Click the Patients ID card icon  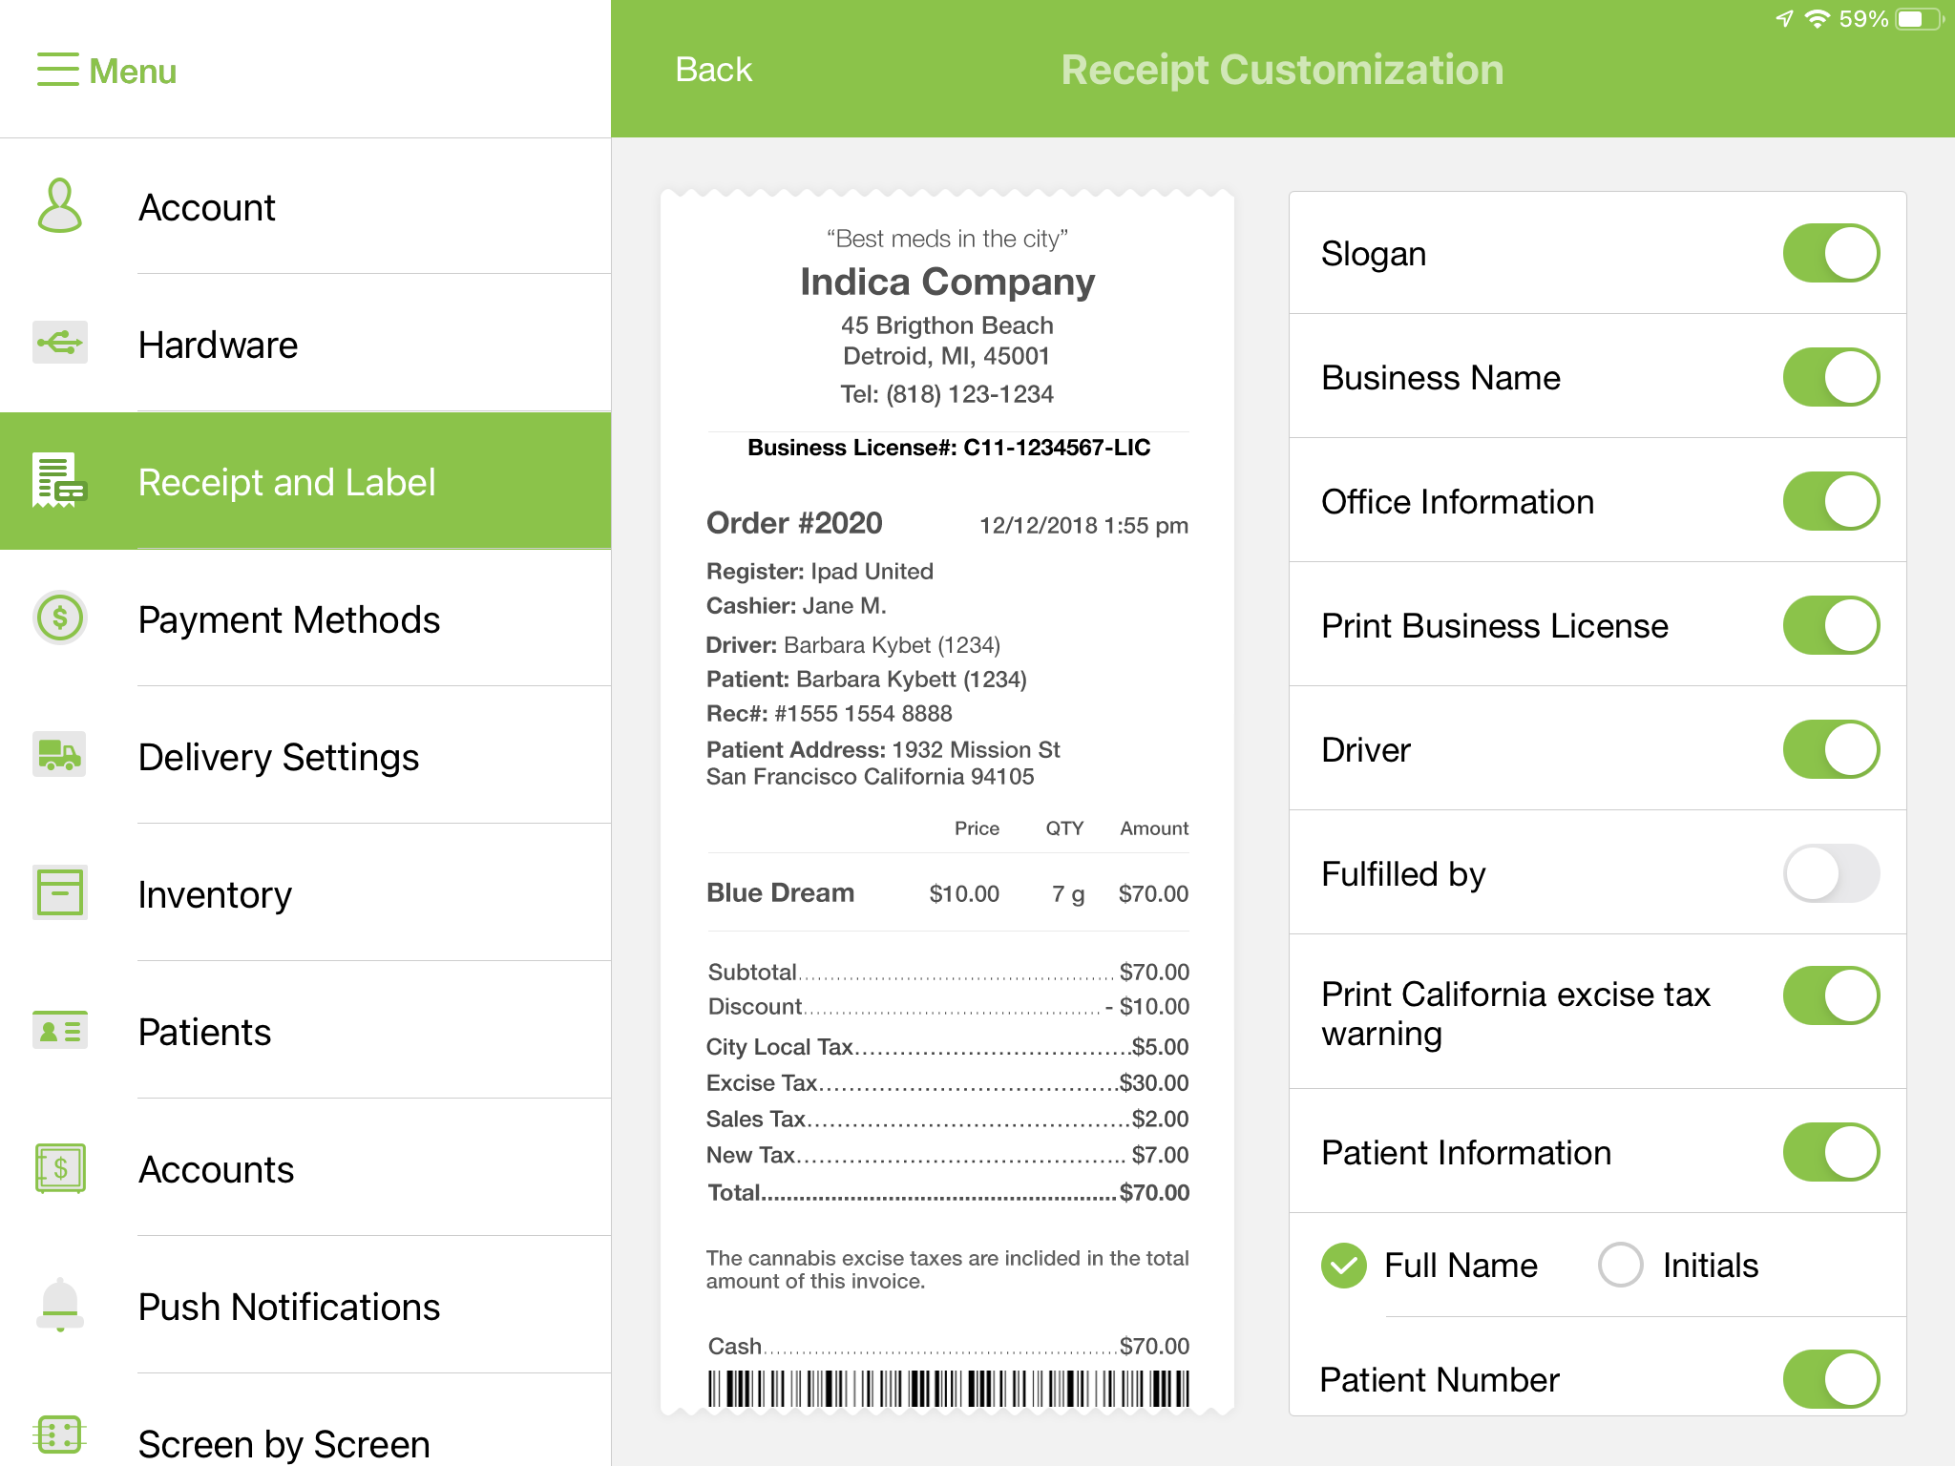(59, 1031)
